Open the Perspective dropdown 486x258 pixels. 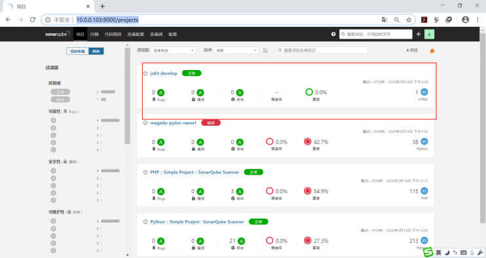(174, 50)
